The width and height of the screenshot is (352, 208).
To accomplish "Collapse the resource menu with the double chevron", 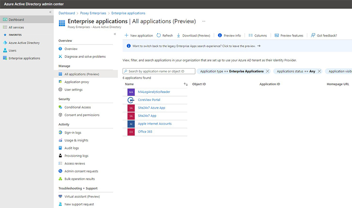I will (115, 34).
